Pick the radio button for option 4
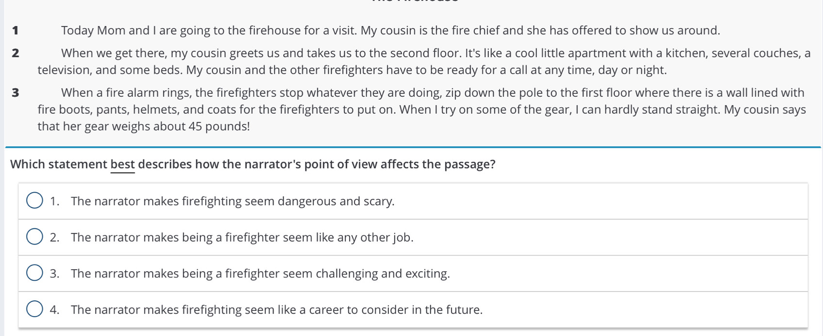Viewport: 823px width, 336px height. point(34,309)
